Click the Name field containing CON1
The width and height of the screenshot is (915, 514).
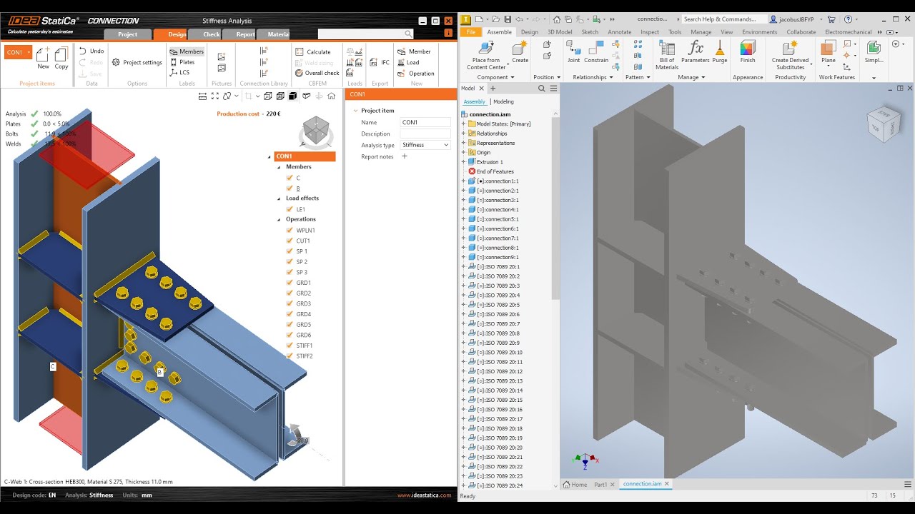(425, 122)
